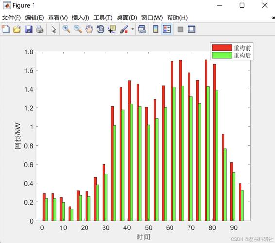Open the 文件(F) menu
Image resolution: width=275 pixels, height=243 pixels.
11,17
